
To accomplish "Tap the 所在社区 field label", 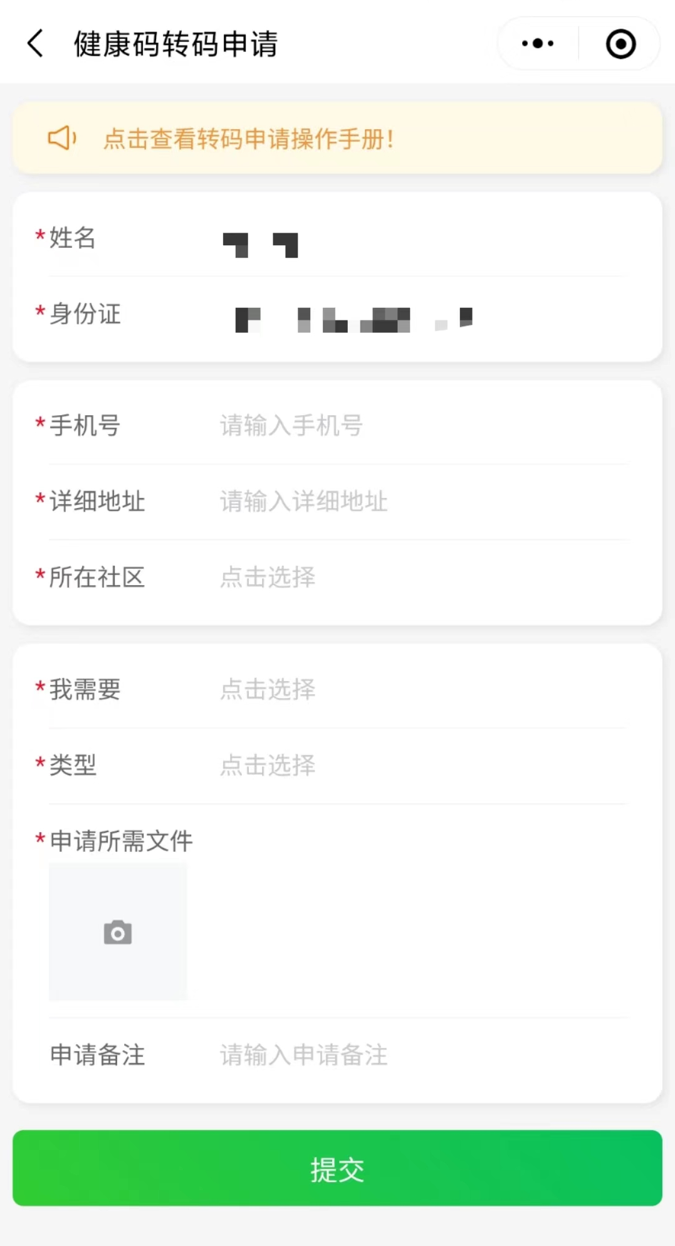I will (x=97, y=577).
